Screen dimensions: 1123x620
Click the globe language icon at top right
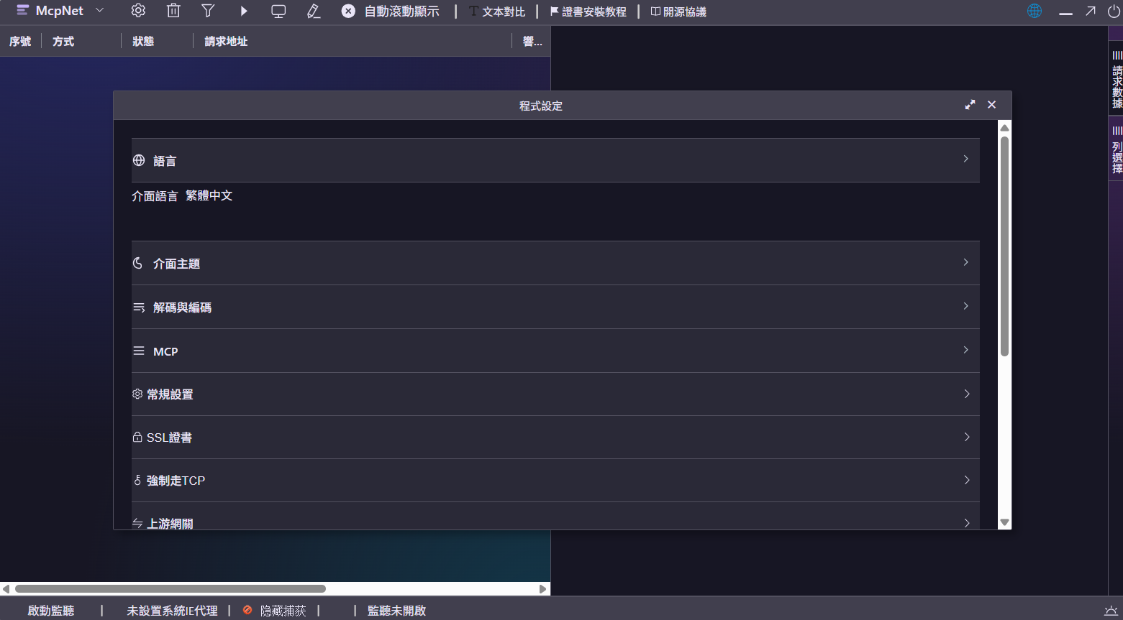pos(1035,11)
